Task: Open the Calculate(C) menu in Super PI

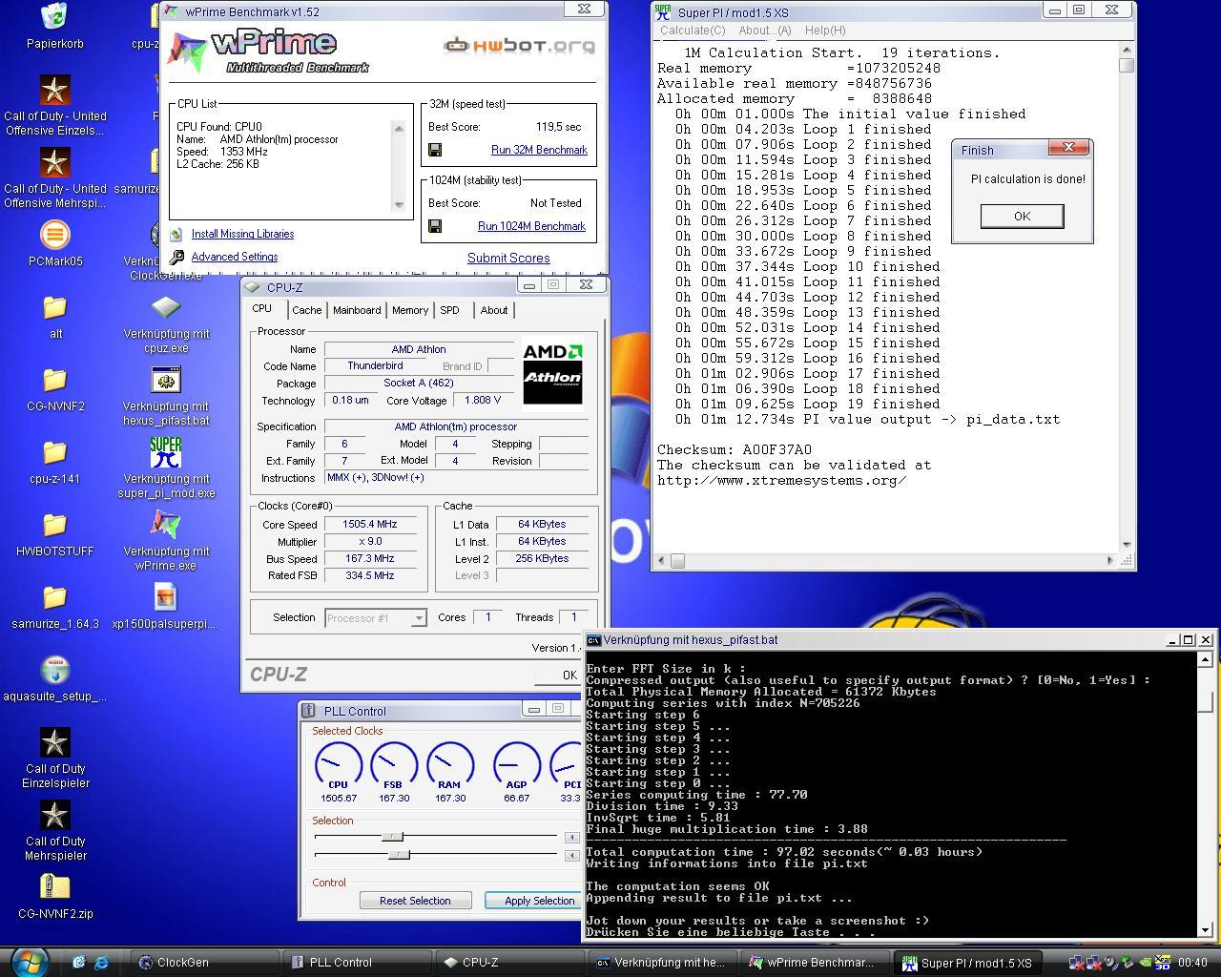Action: tap(693, 31)
